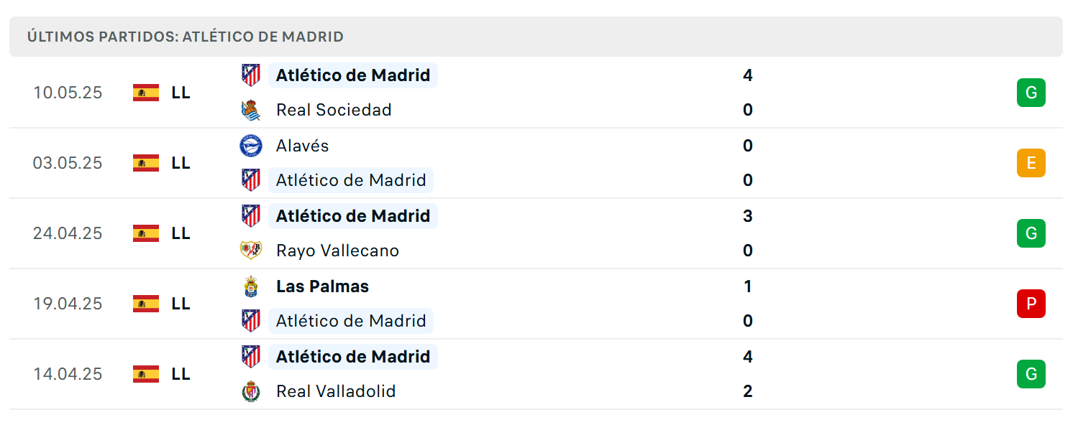Click the Real Valladolid club crest
1073x425 pixels.
(250, 391)
